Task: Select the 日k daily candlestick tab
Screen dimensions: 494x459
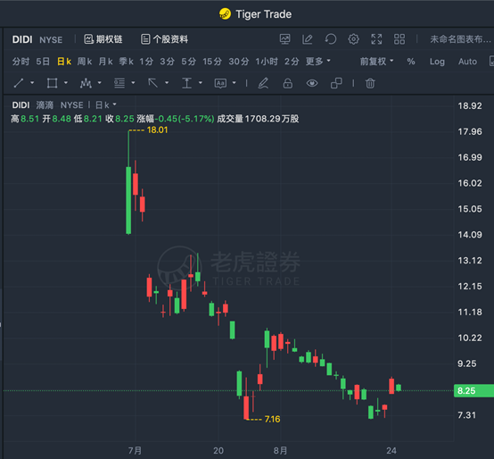Action: pyautogui.click(x=64, y=62)
